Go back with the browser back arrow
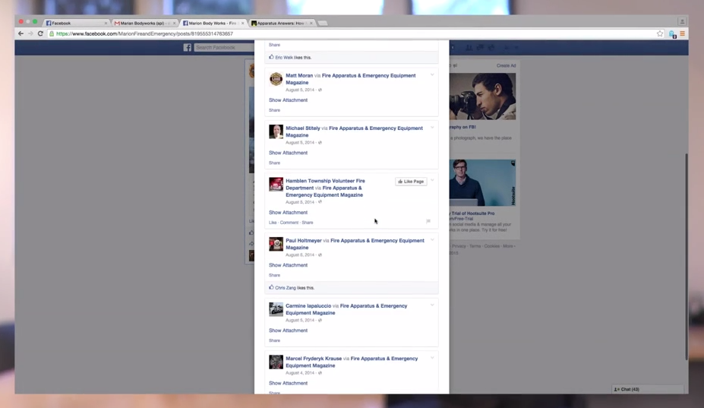This screenshot has width=704, height=408. (21, 33)
